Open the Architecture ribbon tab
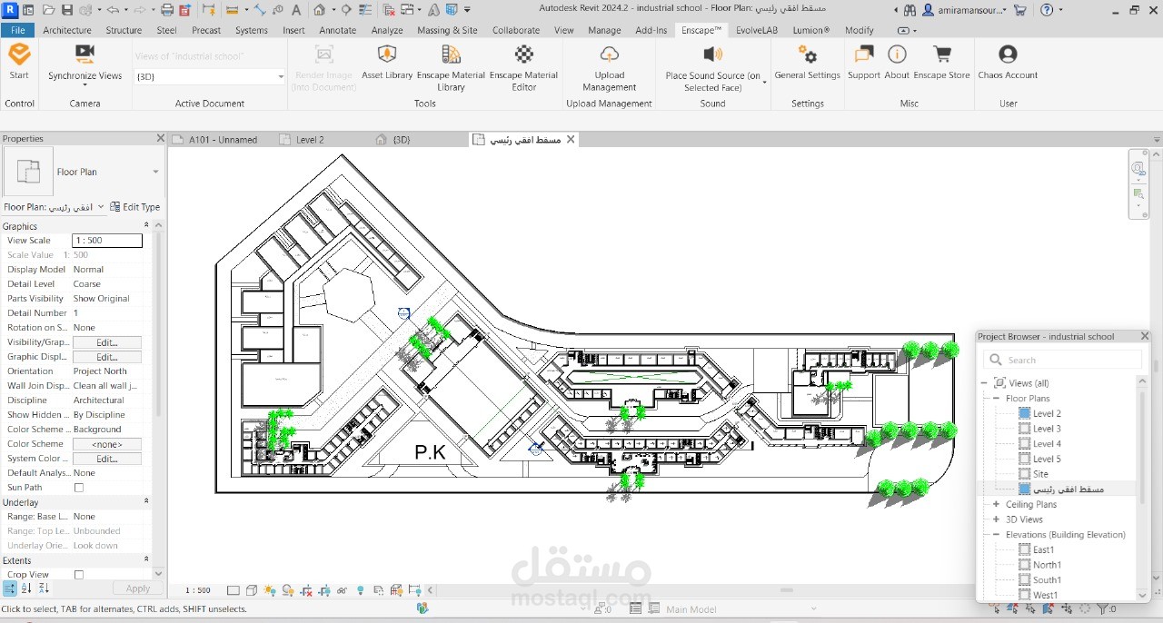The image size is (1163, 623). click(67, 30)
